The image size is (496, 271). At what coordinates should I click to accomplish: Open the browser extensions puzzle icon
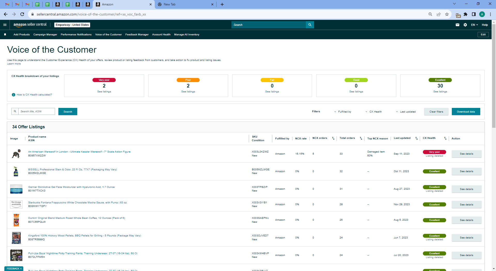pyautogui.click(x=466, y=14)
